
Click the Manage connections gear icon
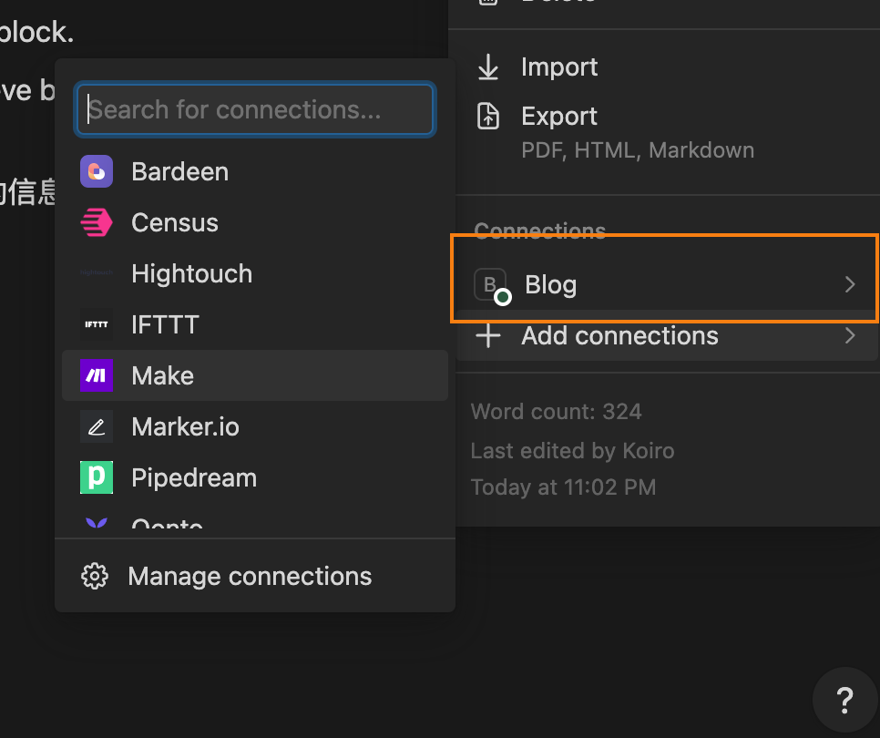tap(95, 576)
